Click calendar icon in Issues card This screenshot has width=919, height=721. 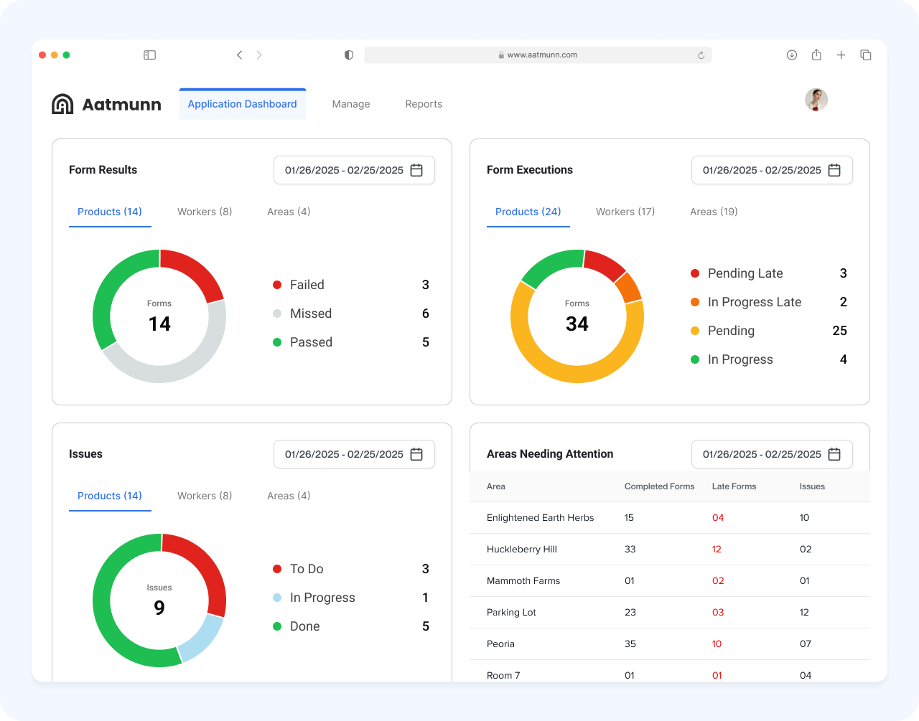point(416,454)
